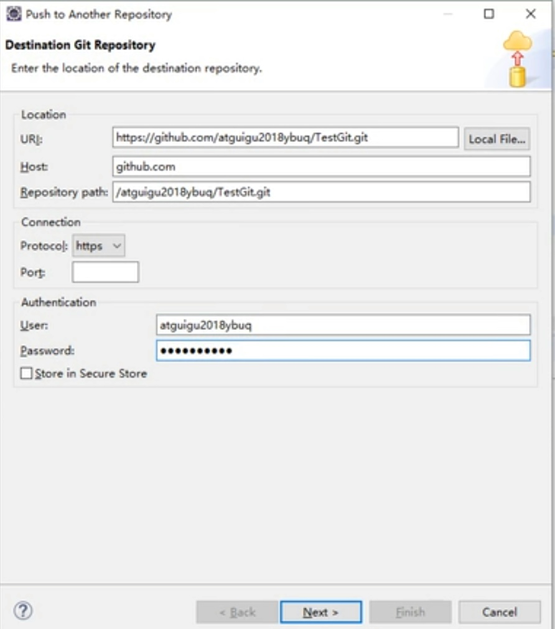Enable Store in Secure Store checkbox
Image resolution: width=555 pixels, height=629 pixels.
pos(26,373)
